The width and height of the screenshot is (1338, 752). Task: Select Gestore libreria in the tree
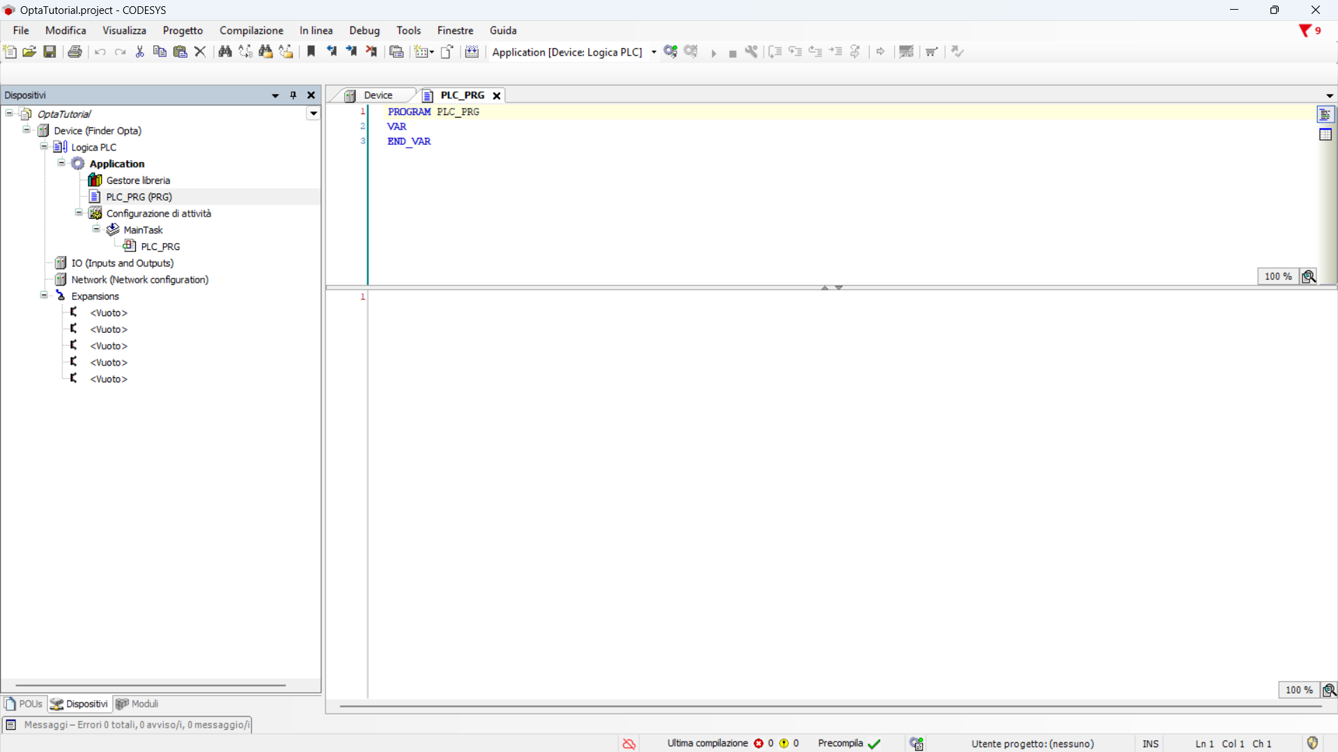[138, 180]
